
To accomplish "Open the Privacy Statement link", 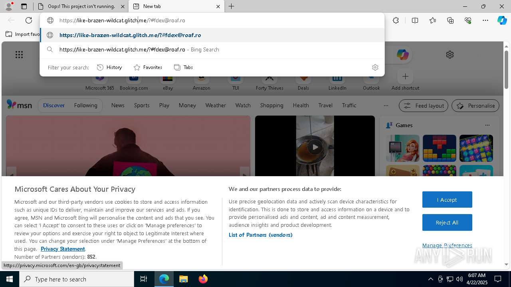I will coord(63,249).
